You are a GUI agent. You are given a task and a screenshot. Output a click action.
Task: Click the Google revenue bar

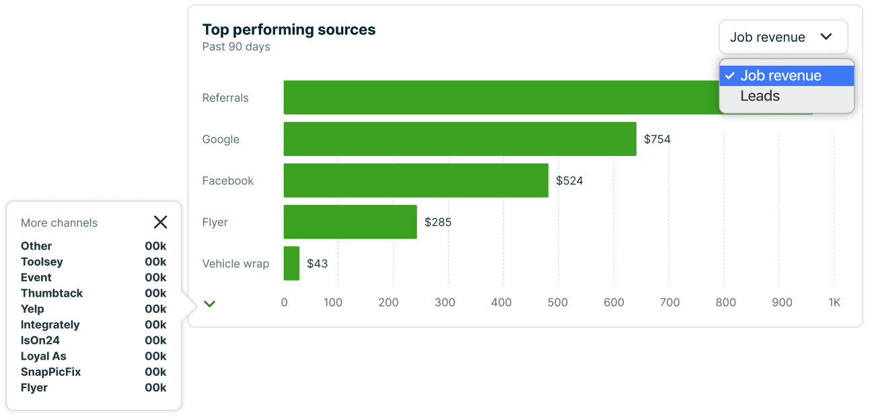tap(460, 139)
